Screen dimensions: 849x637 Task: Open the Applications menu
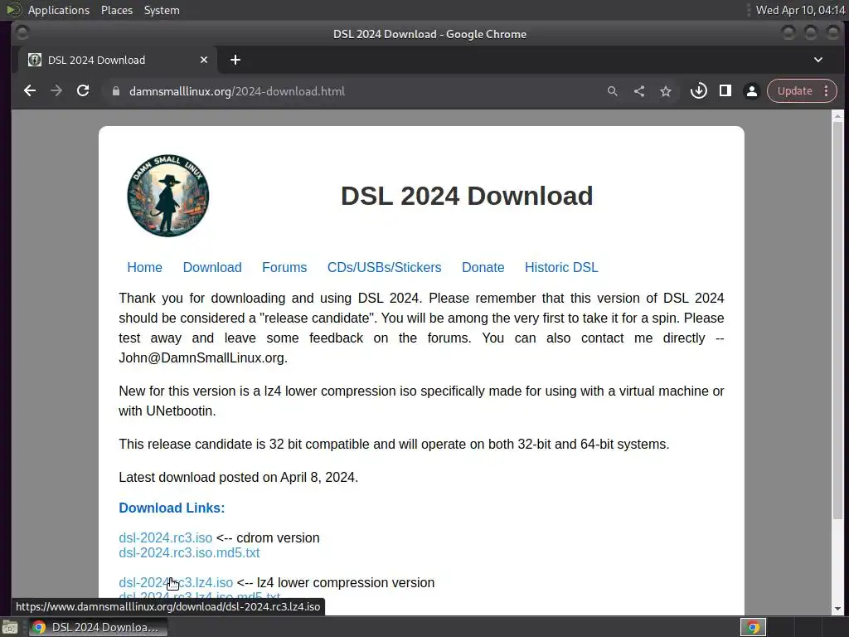59,10
